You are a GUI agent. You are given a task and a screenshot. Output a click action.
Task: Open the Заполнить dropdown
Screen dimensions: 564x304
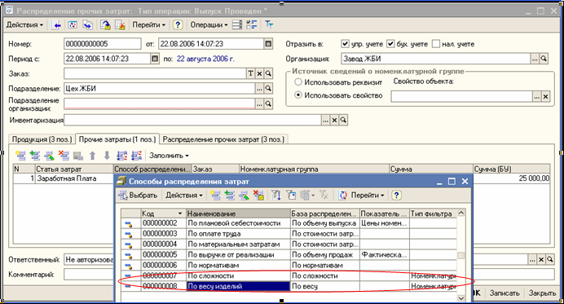pyautogui.click(x=169, y=156)
